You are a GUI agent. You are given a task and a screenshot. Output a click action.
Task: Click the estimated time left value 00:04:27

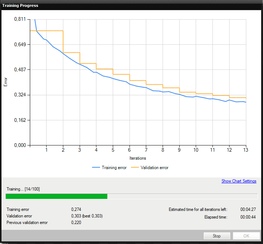coord(247,209)
